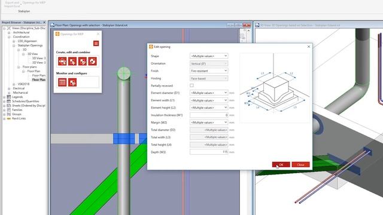Toggle the Partially recessed checkbox

pyautogui.click(x=191, y=85)
